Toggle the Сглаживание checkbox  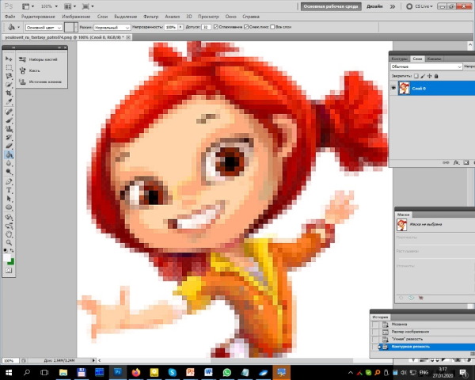[x=215, y=27]
